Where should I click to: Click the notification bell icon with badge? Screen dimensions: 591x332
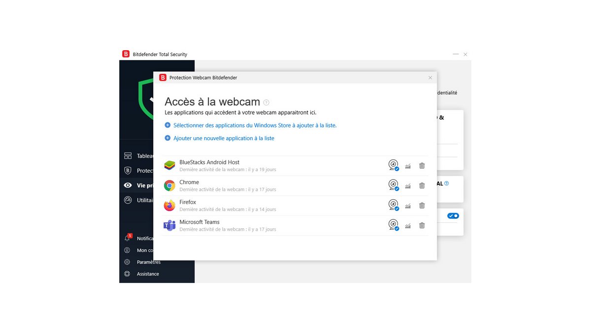pyautogui.click(x=128, y=238)
